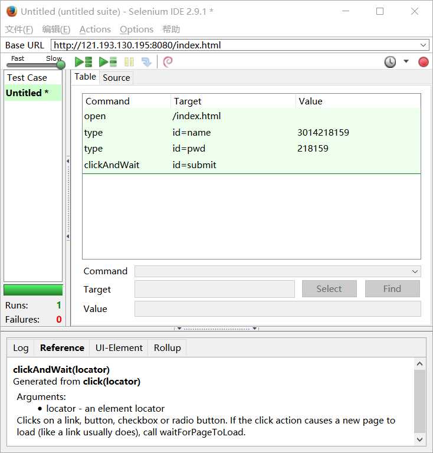Screen dimensions: 433x453
Task: Play the entire test suite
Action: coord(83,62)
